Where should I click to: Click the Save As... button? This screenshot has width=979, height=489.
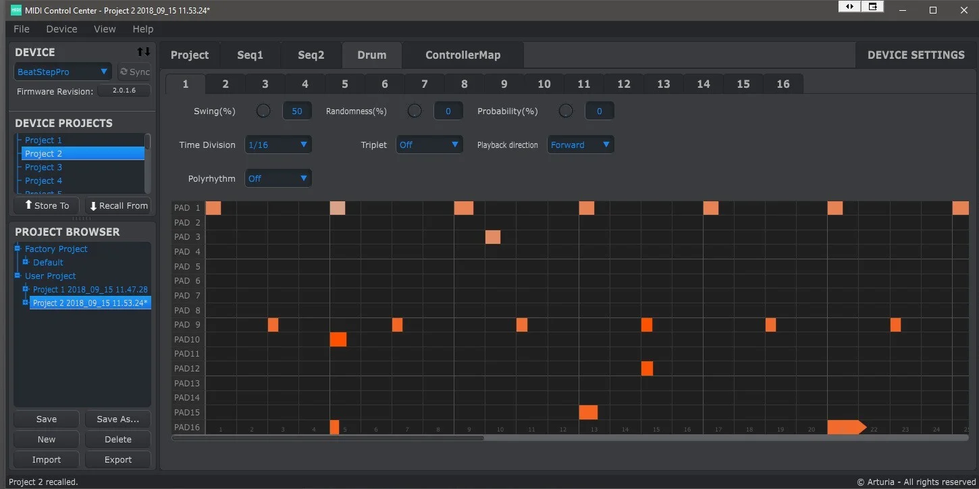(117, 419)
